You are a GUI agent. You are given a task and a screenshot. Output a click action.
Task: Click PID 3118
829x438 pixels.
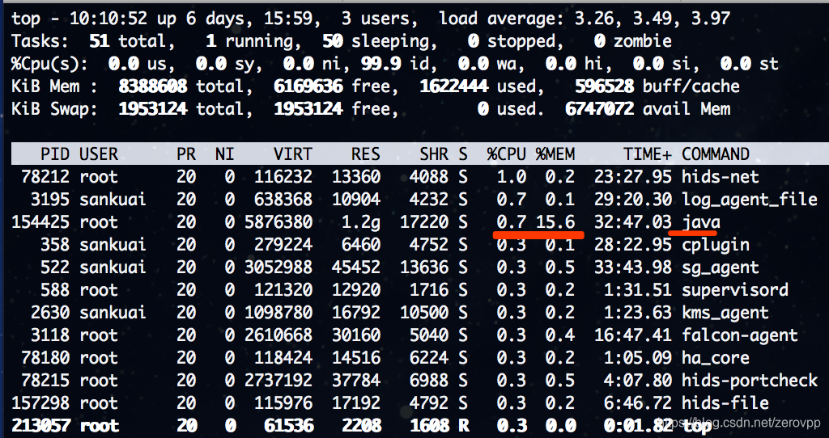50,335
